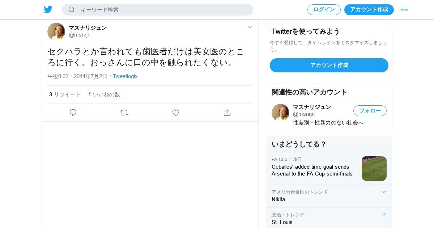Open the three-dots more menu in header
The height and width of the screenshot is (228, 434).
click(404, 9)
